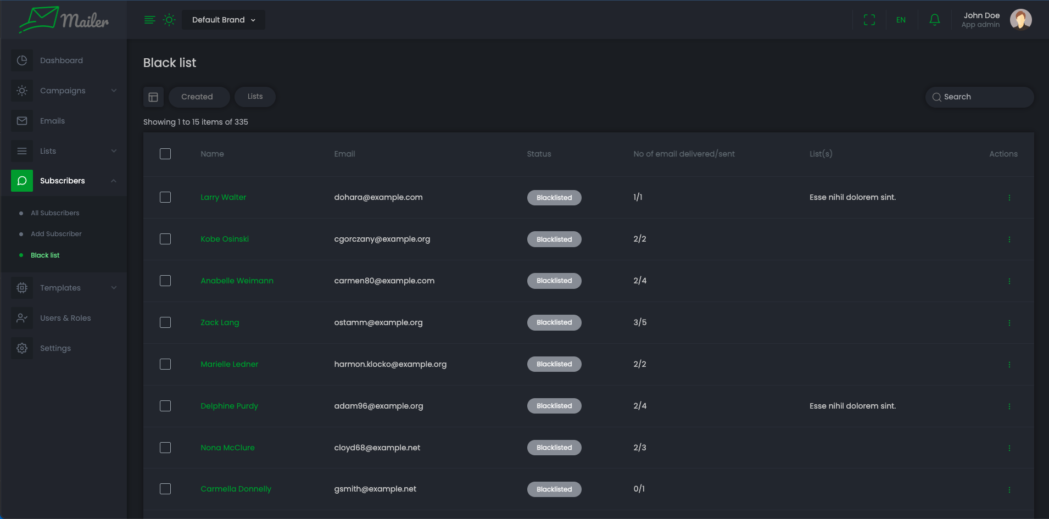Open the notifications bell
Screen dimensions: 1049x519
coord(934,20)
